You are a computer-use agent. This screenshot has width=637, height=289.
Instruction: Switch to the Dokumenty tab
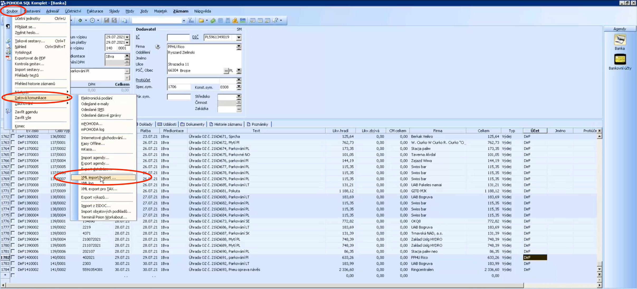[x=193, y=124]
